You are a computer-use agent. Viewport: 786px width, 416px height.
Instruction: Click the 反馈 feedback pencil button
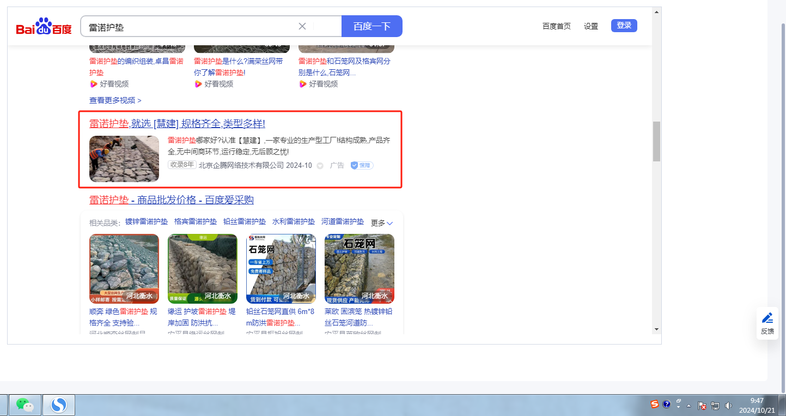pos(767,323)
